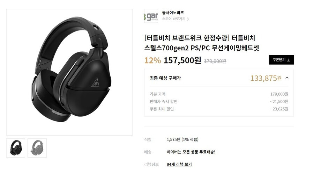Image resolution: width=314 pixels, height=174 pixels.
Task: Click the 모든 상품 무료배송 shipping text
Action: click(199, 152)
